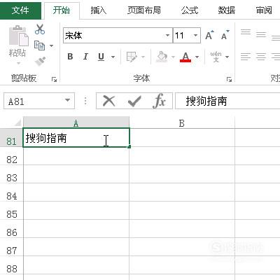
Task: Open the 宋体 font name dropdown
Action: [x=167, y=36]
